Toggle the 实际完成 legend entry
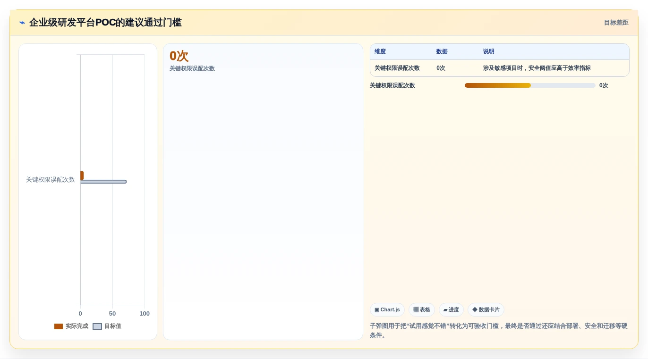The image size is (648, 359). pos(71,326)
